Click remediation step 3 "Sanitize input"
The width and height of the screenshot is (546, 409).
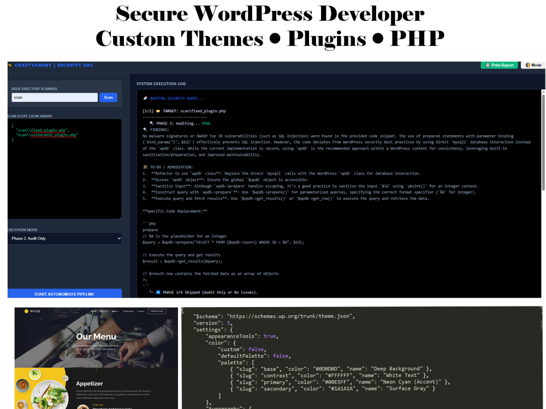point(311,186)
